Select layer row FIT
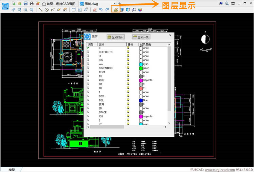The width and height of the screenshot is (254, 172). click(x=127, y=84)
